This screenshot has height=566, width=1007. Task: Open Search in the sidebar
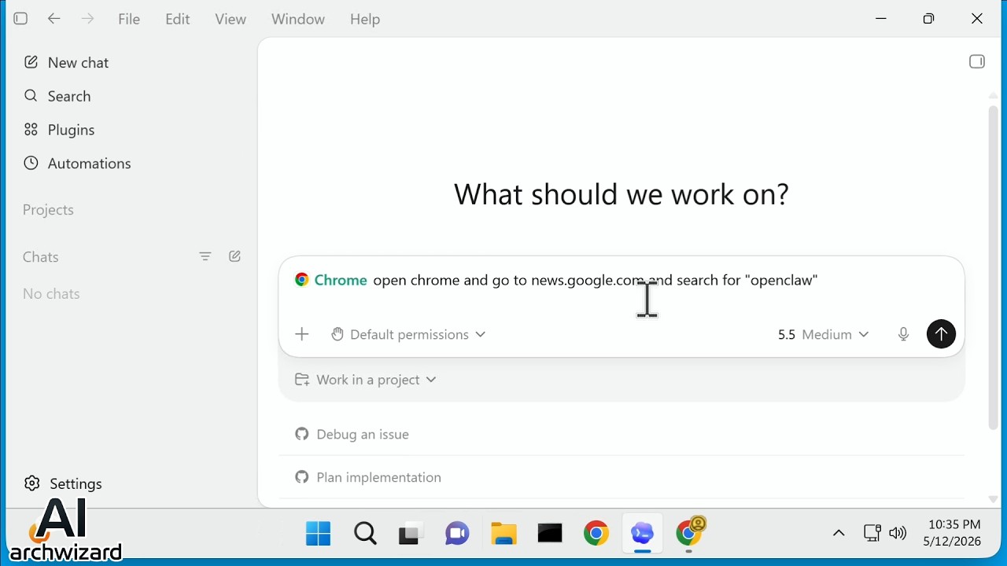click(x=57, y=96)
